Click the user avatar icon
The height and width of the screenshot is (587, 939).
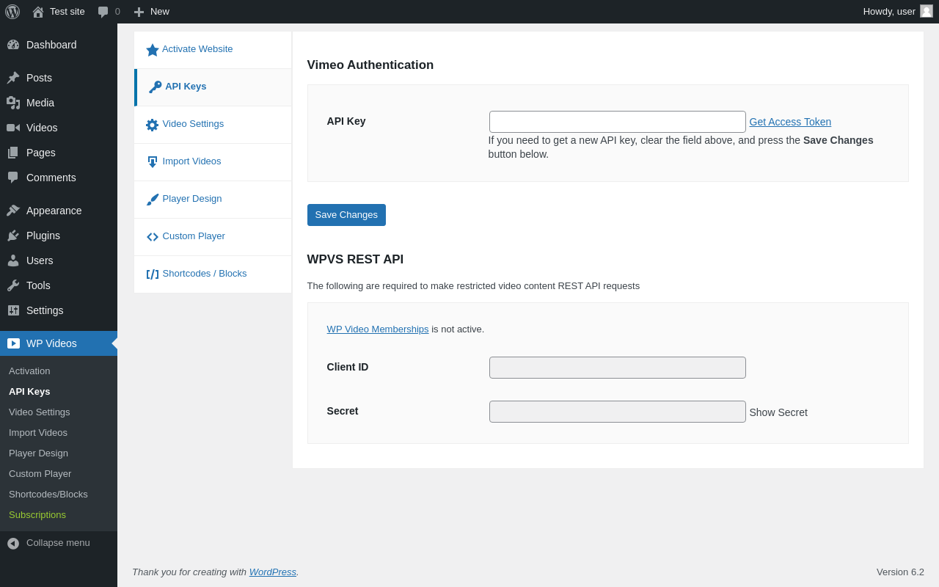point(927,11)
